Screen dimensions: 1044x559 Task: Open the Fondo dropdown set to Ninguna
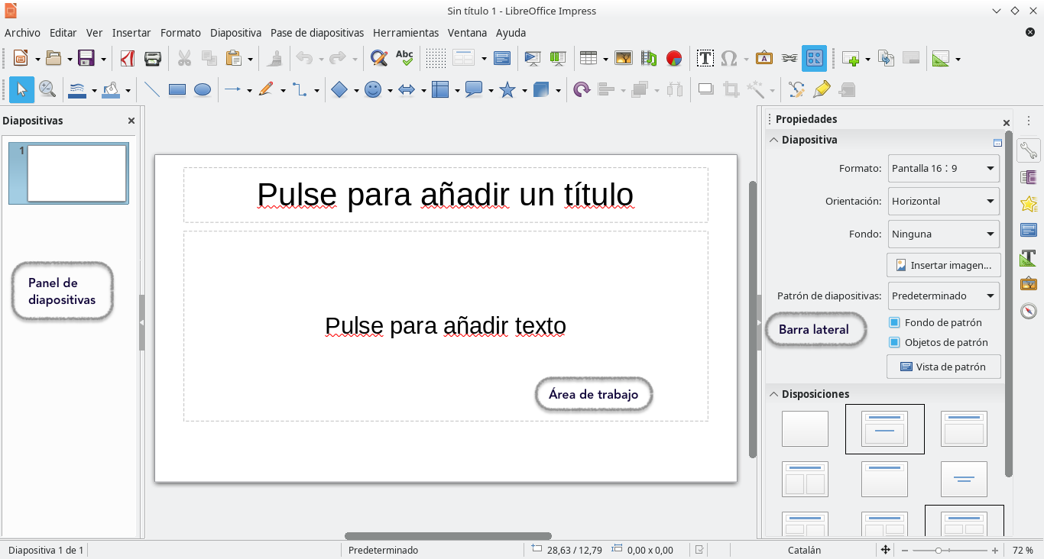(x=944, y=234)
